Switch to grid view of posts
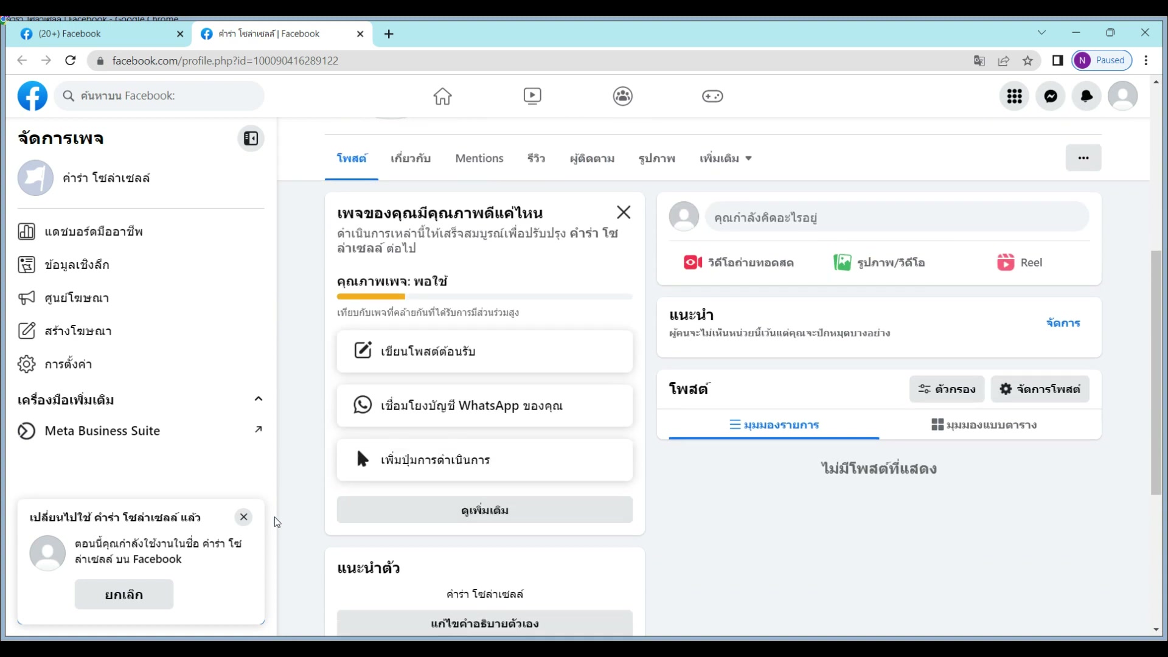The width and height of the screenshot is (1168, 657). pos(984,425)
